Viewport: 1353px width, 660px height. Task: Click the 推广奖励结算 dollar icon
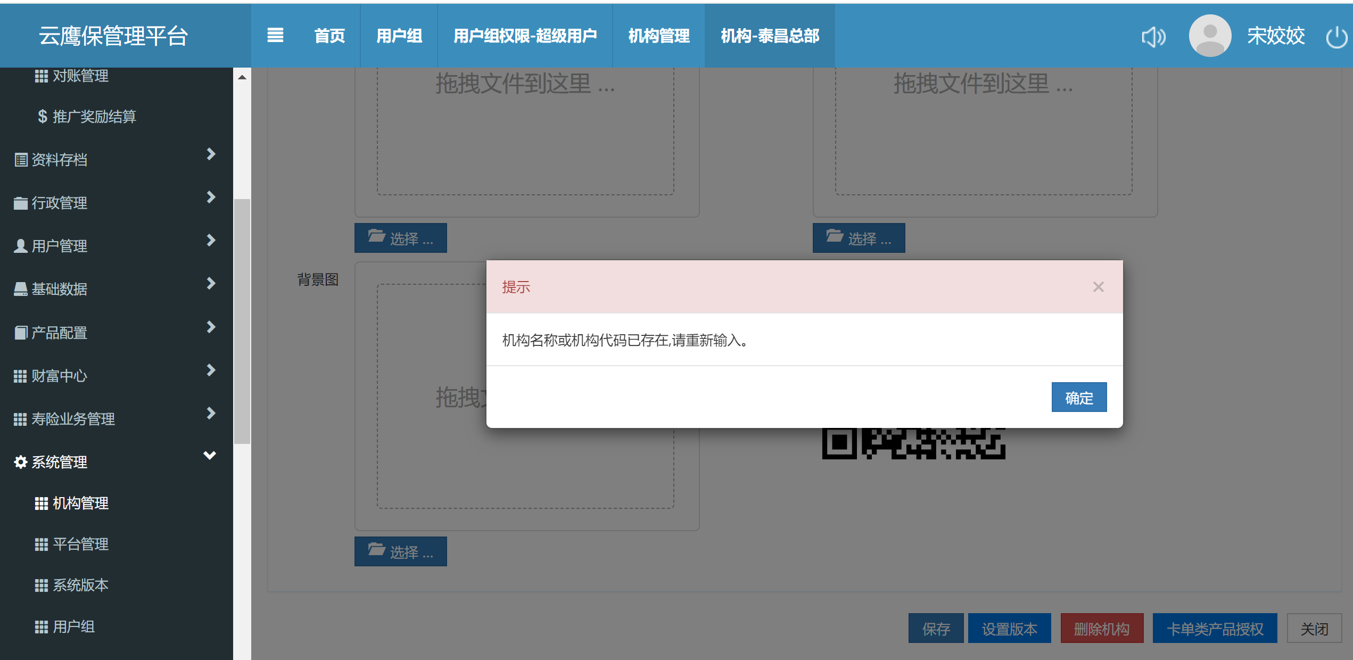pos(42,117)
